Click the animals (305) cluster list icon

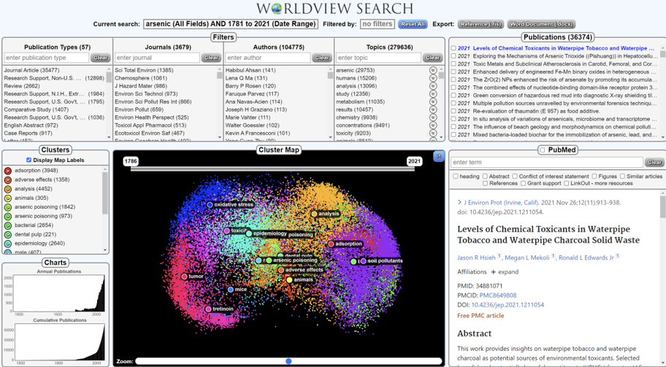tap(7, 198)
